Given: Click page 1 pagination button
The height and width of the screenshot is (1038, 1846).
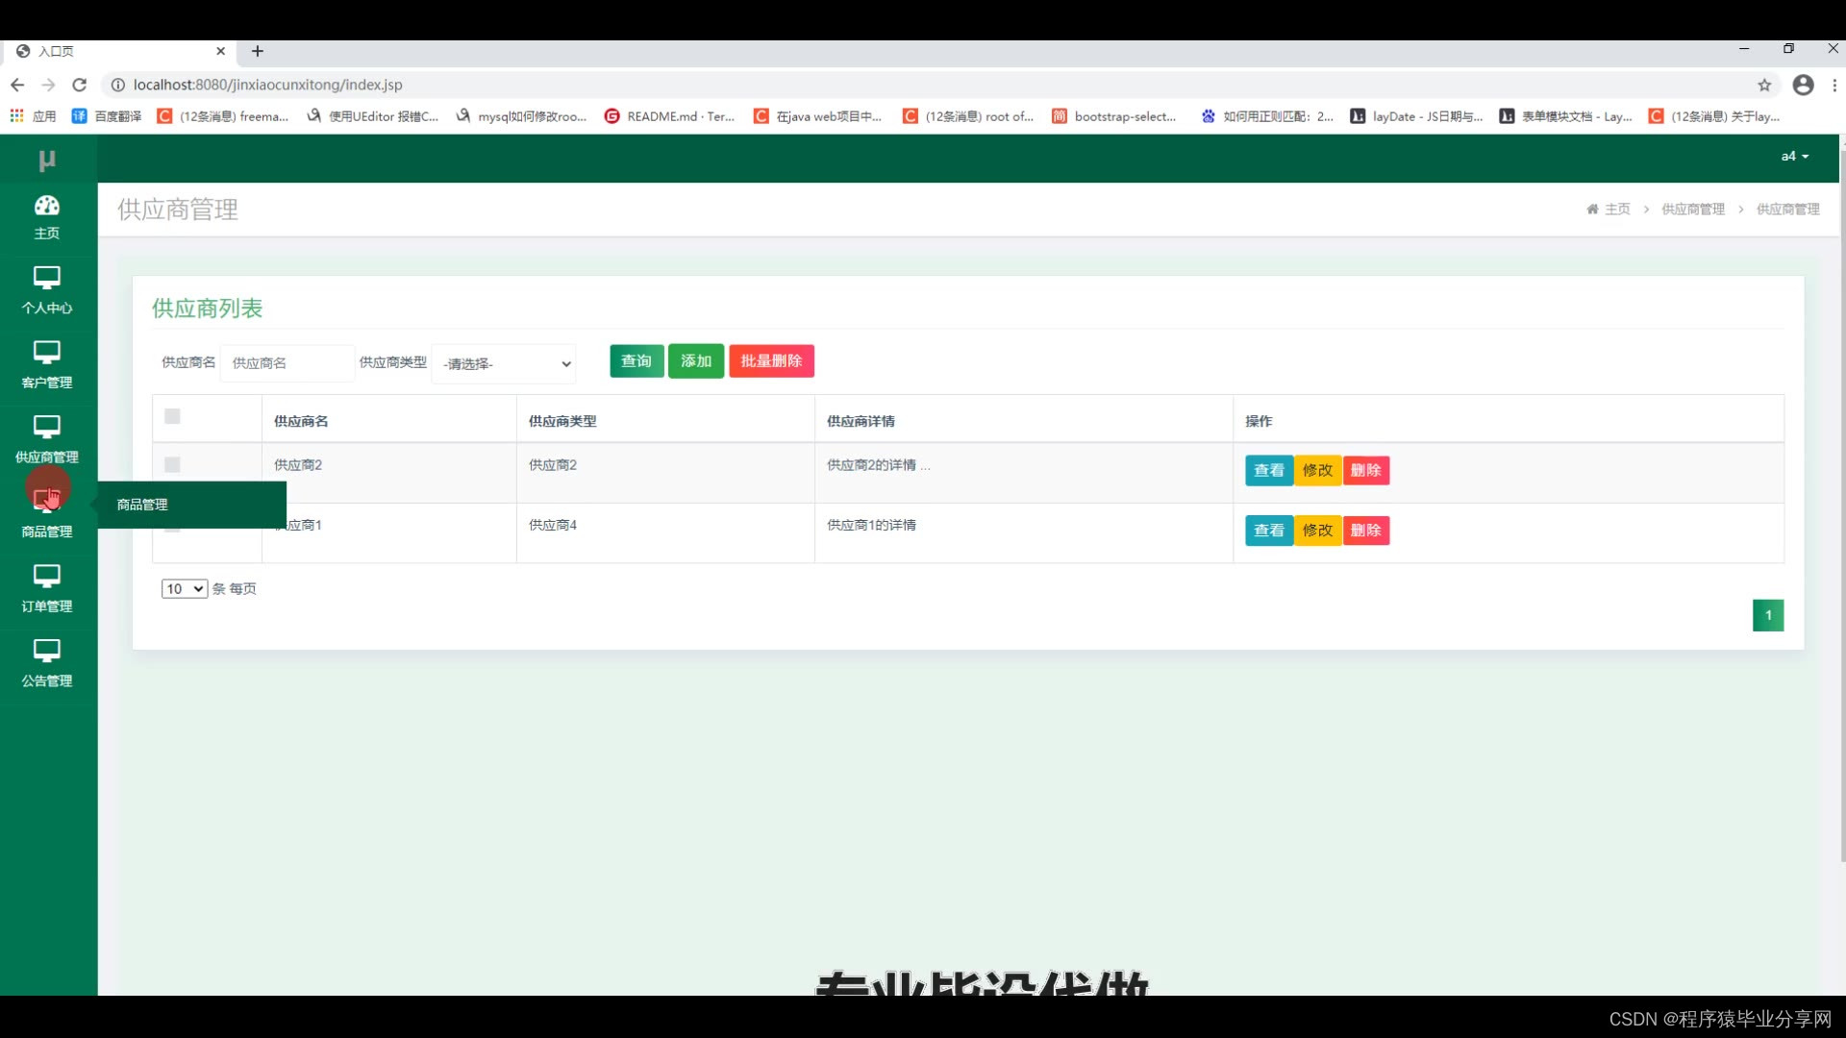Looking at the screenshot, I should [x=1767, y=615].
